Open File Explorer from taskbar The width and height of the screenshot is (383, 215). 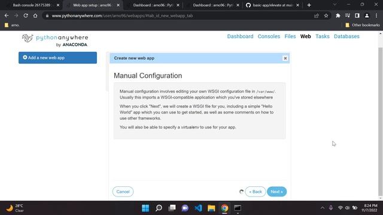tap(211, 208)
